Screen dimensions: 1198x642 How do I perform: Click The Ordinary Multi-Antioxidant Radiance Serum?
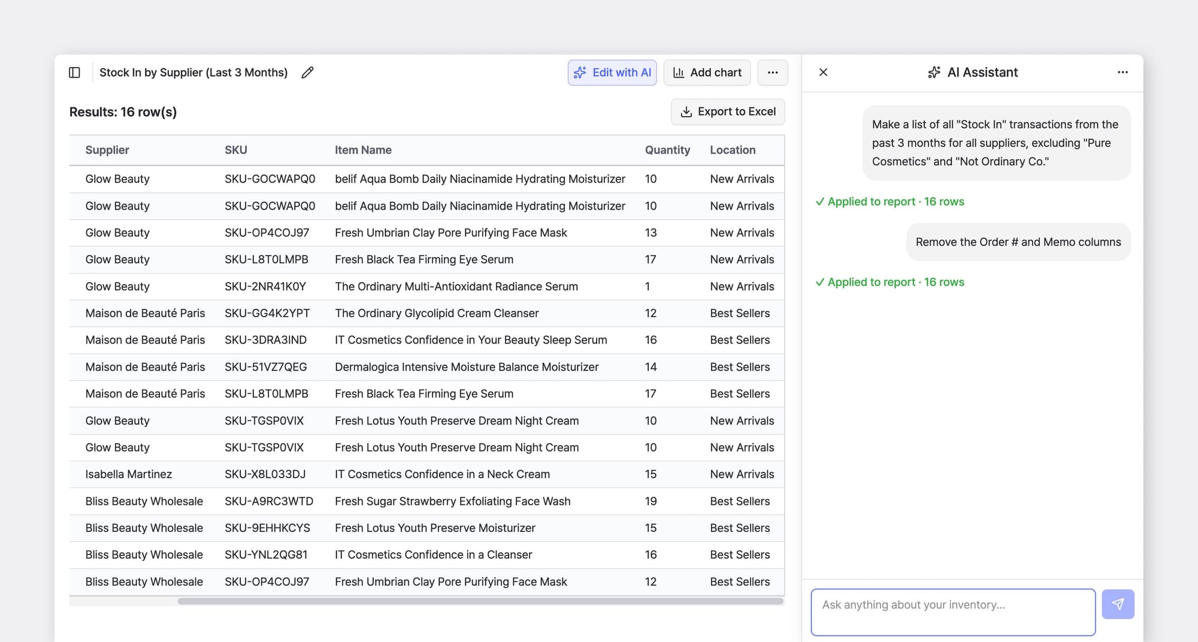pos(456,286)
